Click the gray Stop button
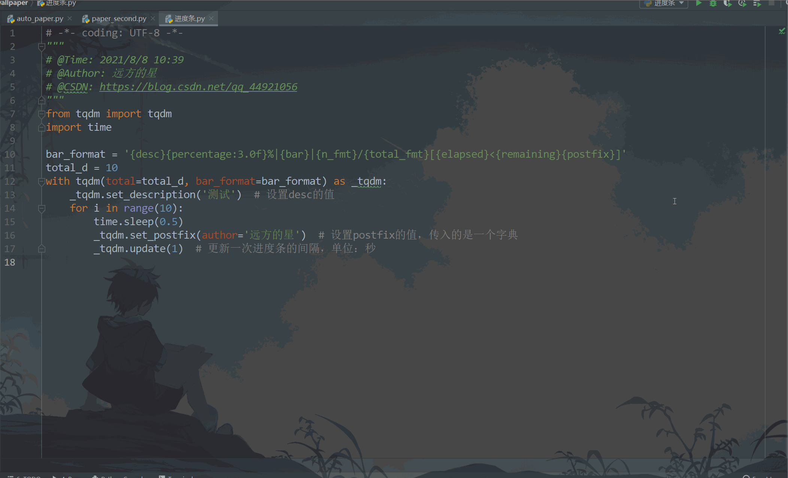The width and height of the screenshot is (788, 478). [772, 3]
